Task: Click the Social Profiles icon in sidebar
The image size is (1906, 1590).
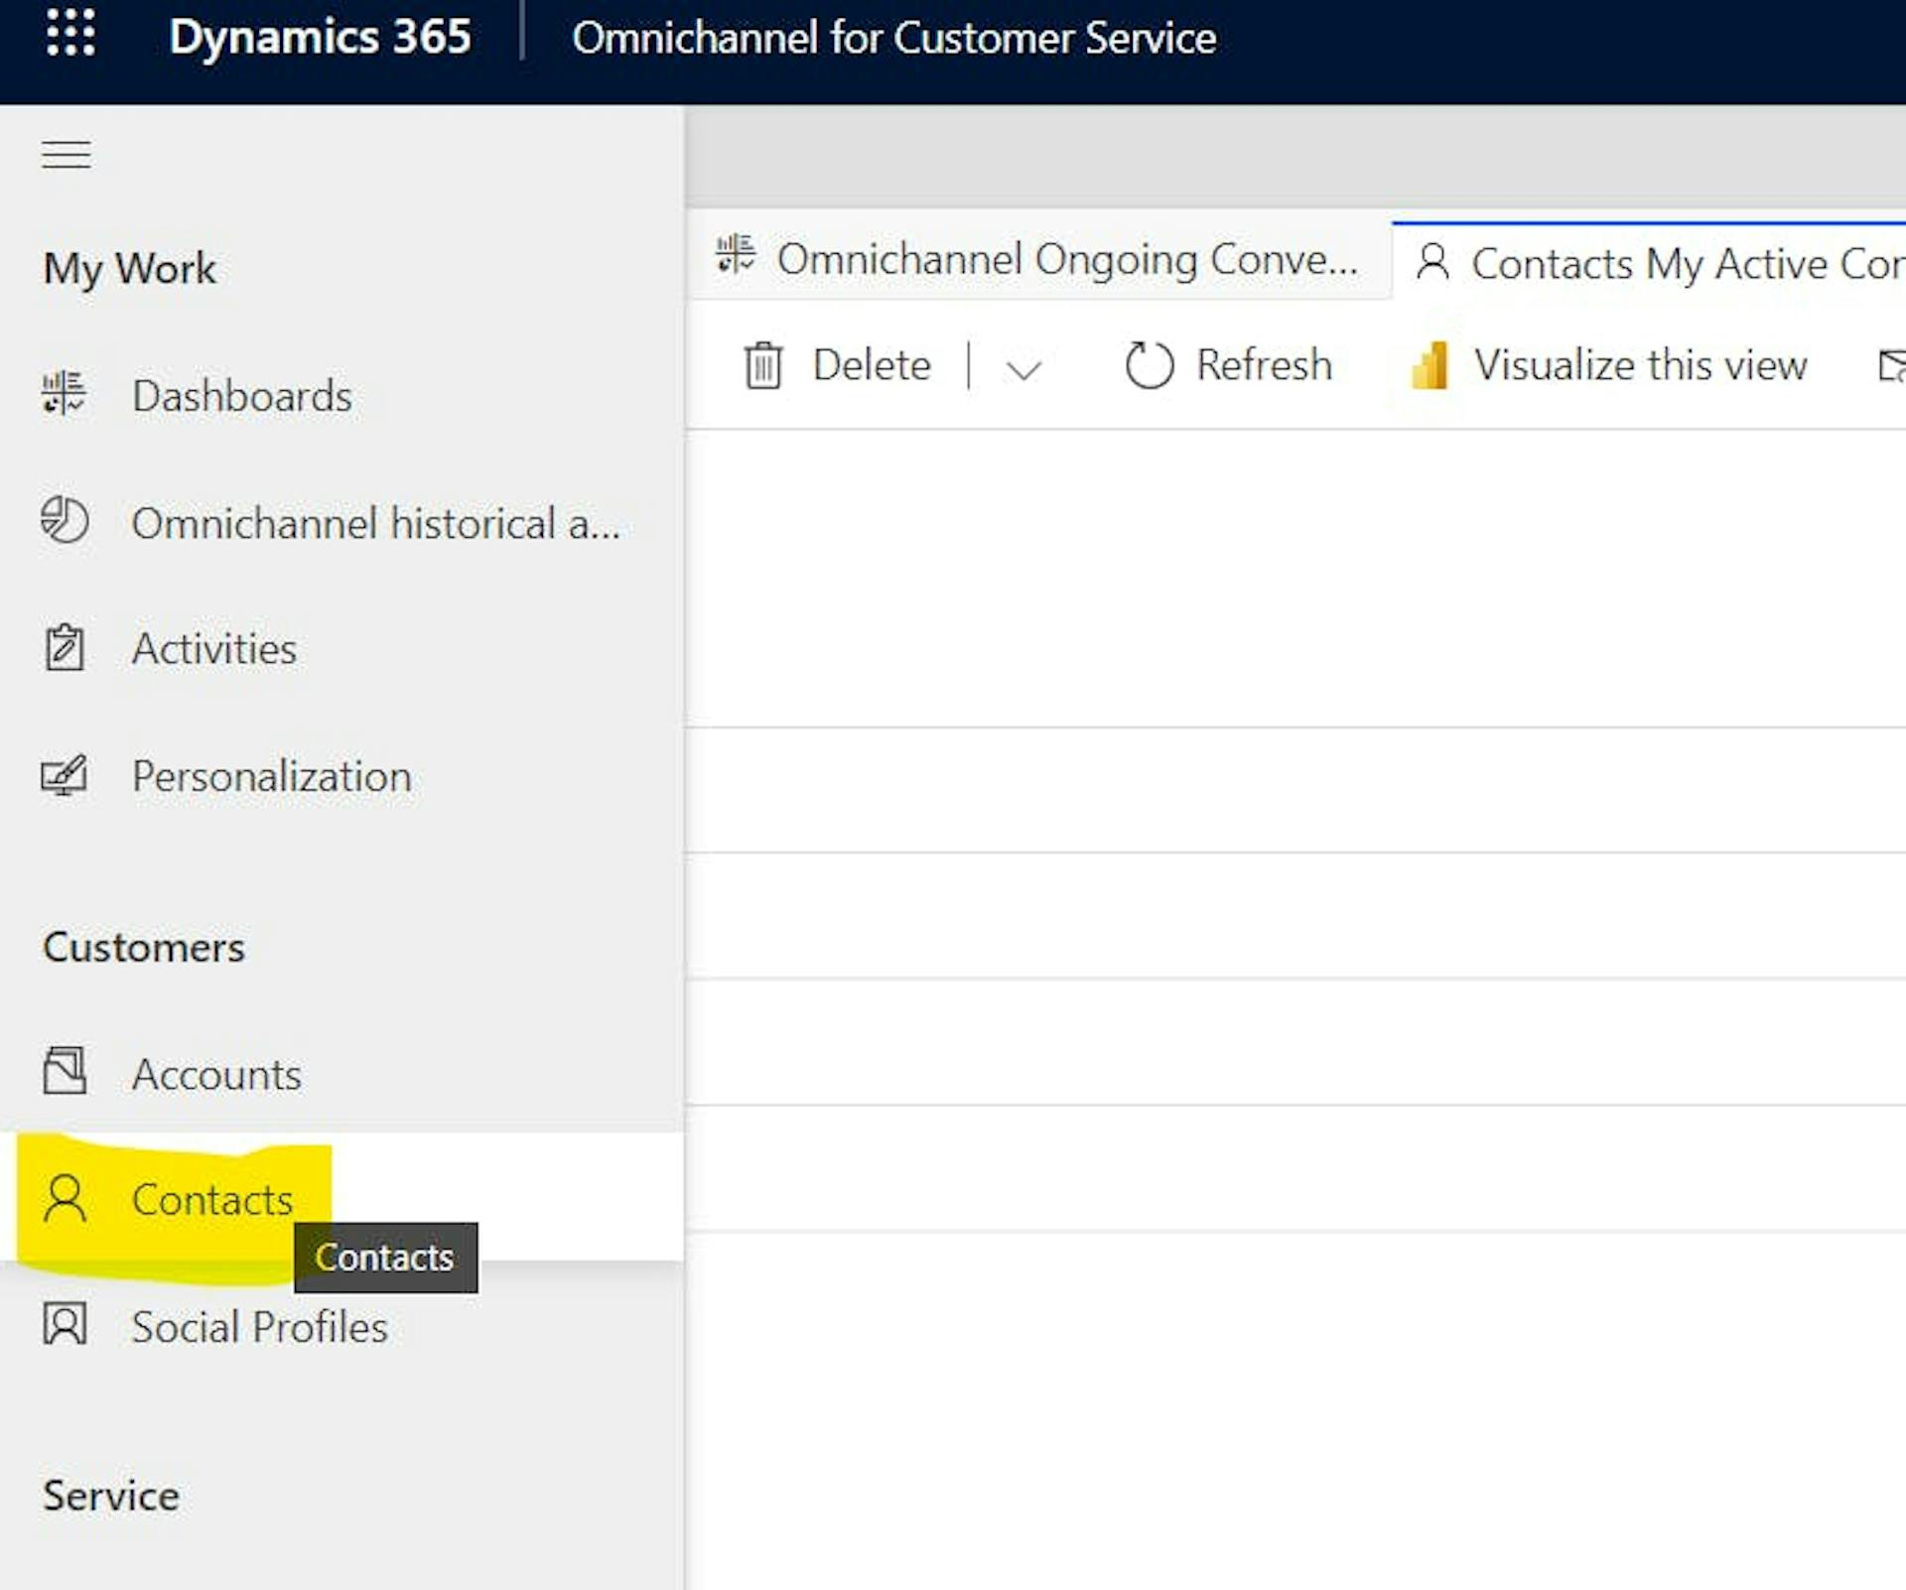Action: (x=64, y=1326)
